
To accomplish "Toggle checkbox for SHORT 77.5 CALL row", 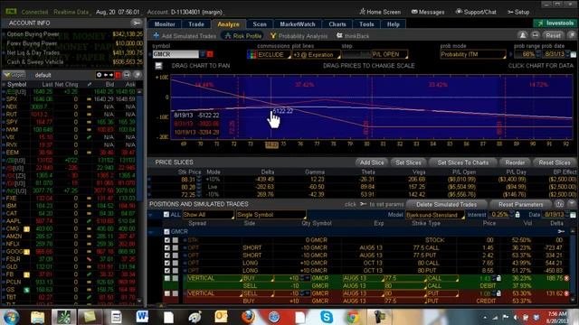I will coord(167,247).
